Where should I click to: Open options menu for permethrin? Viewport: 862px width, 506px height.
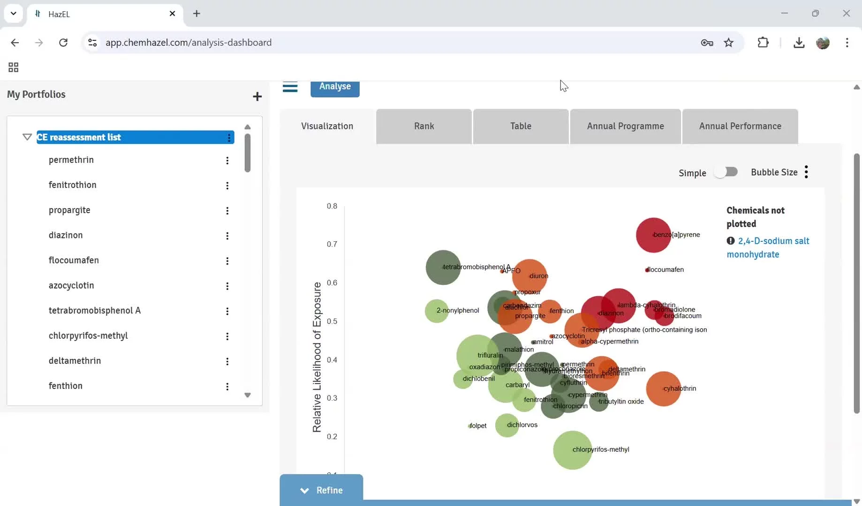pos(227,161)
